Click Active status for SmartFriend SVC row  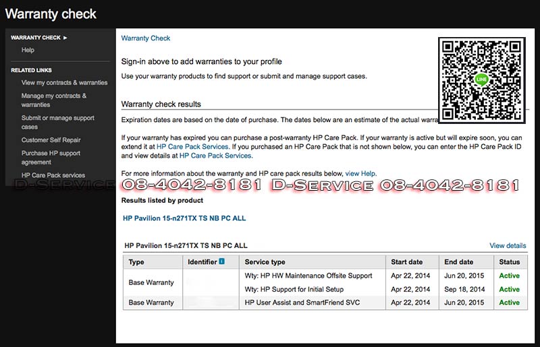[x=510, y=303]
